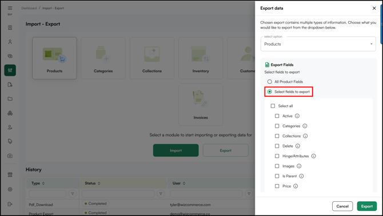The width and height of the screenshot is (383, 216).
Task: Open the settings gear sidebar icon
Action: (x=10, y=189)
